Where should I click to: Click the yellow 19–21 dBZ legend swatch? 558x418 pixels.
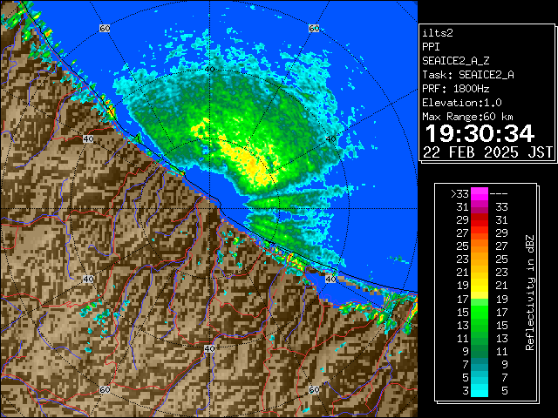[x=480, y=286]
